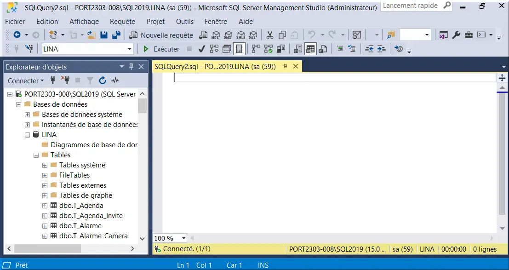Toggle Include Actual Execution Plan
This screenshot has width=509, height=270.
(x=256, y=49)
